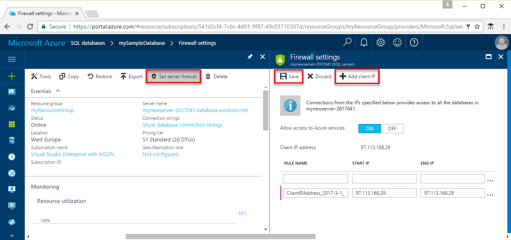Click Set server firewall
511x240 pixels.
click(x=173, y=76)
